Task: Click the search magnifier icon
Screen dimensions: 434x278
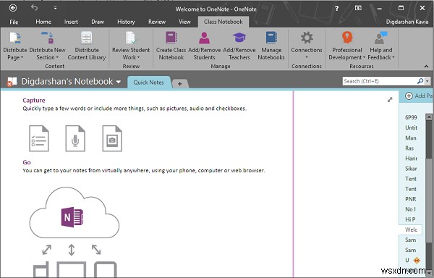Action: [420, 81]
